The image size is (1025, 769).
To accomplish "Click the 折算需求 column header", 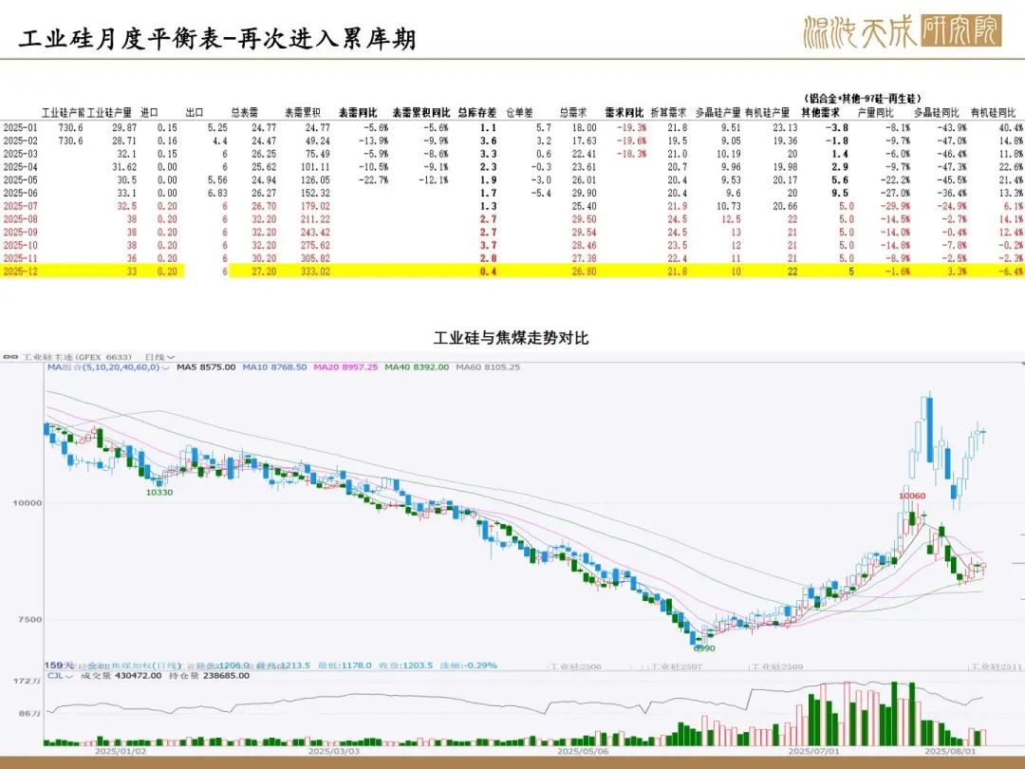I will 669,112.
